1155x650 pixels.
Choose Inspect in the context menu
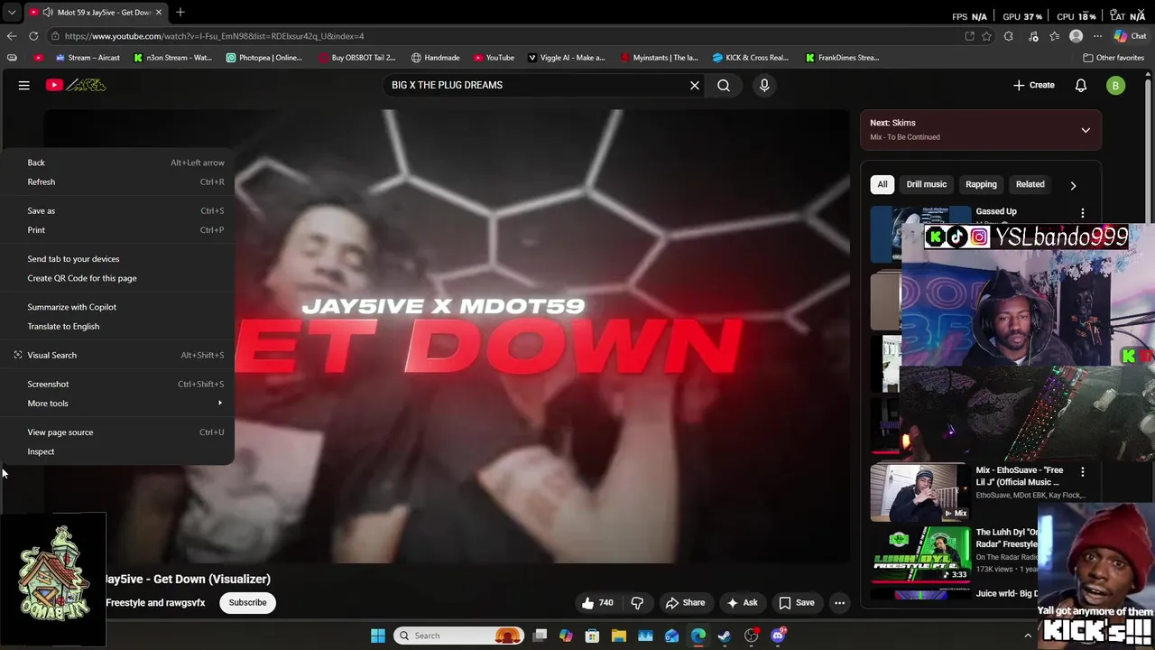point(117,451)
